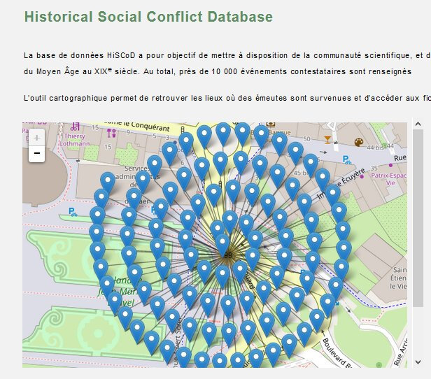This screenshot has width=431, height=379.
Task: Click the greyed-out zoom in plus button
Action: tap(37, 138)
